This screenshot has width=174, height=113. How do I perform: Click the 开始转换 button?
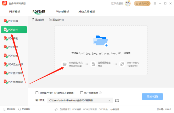click(152, 96)
